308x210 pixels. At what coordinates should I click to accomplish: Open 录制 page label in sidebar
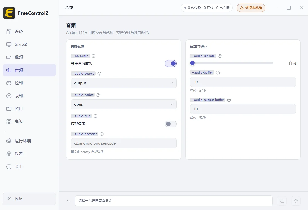click(19, 96)
